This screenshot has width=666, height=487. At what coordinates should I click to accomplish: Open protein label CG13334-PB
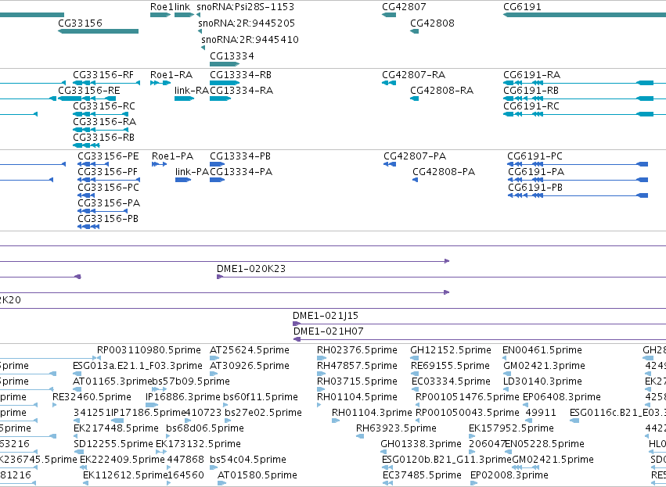pos(240,156)
